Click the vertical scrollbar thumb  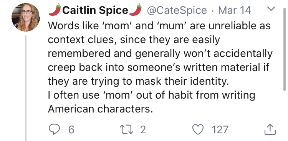tap(285, 49)
